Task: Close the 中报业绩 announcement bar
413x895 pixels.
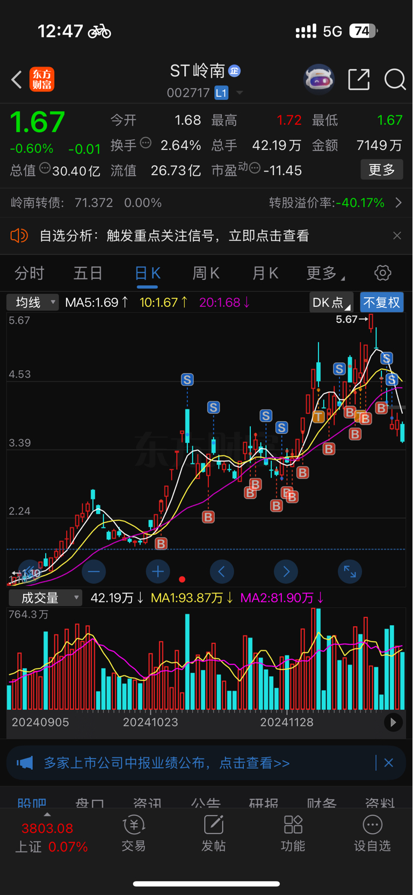Action: [x=388, y=763]
